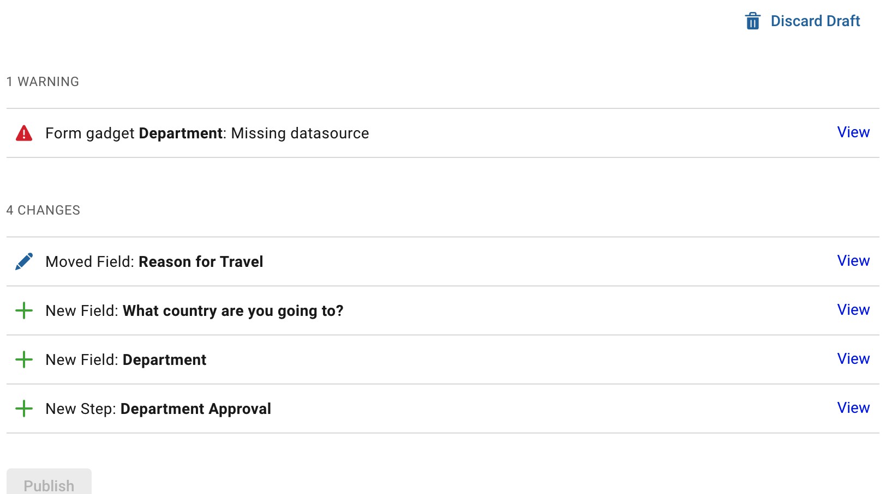The width and height of the screenshot is (886, 494).
Task: Click the green plus icon beside New Field: Department
Action: pos(24,360)
